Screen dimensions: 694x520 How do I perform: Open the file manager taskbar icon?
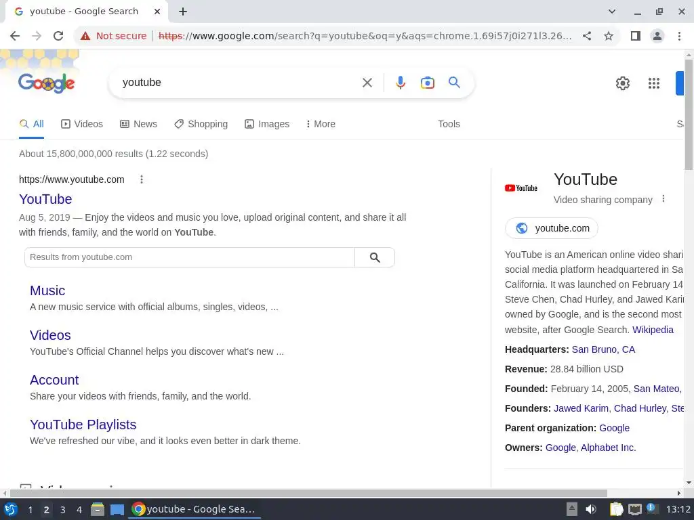coord(98,509)
